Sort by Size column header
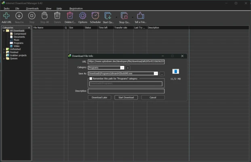This screenshot has width=251, height=162. (x=76, y=28)
